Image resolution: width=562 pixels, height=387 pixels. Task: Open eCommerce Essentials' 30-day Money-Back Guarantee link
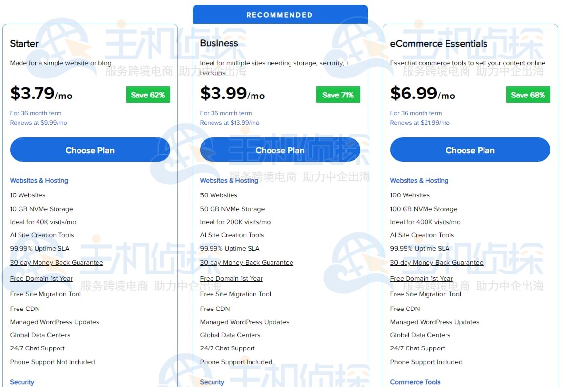437,263
